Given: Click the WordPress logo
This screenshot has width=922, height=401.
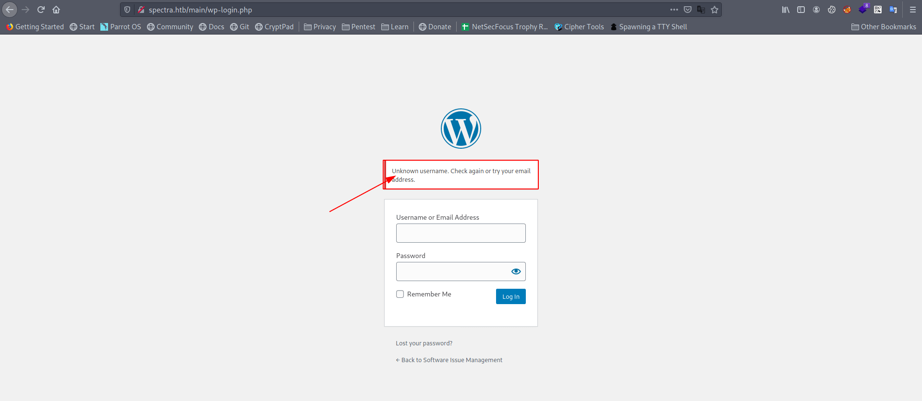Looking at the screenshot, I should 461,129.
